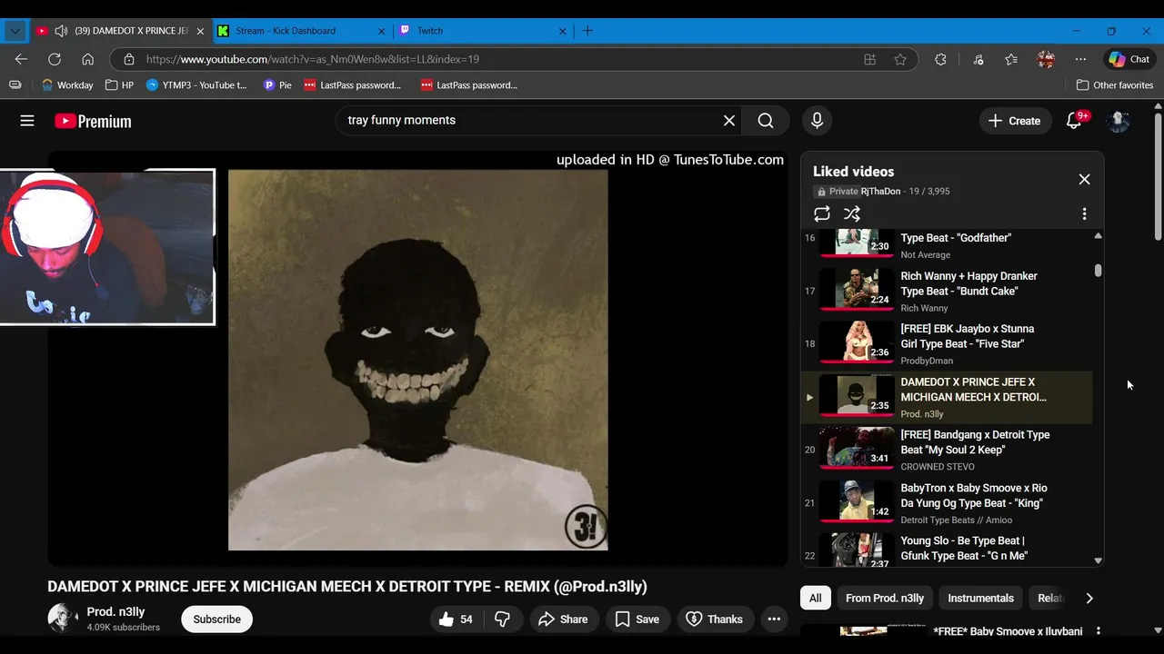
Task: Open Prod. n3lly channel avatar
Action: [x=62, y=619]
